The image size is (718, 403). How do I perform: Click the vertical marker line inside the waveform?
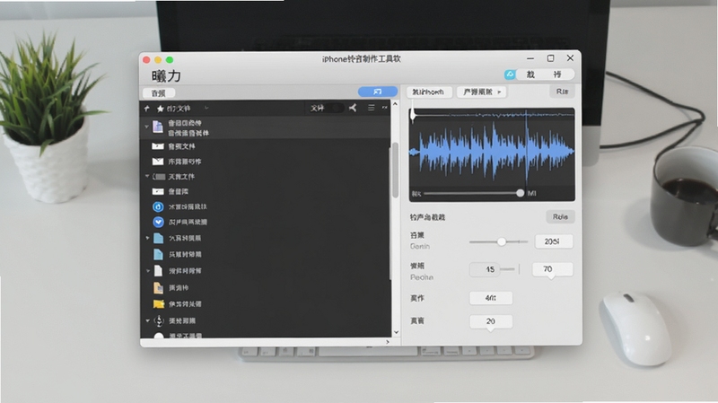tap(526, 146)
